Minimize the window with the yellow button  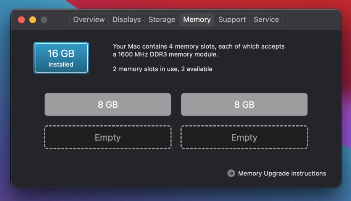tap(33, 19)
